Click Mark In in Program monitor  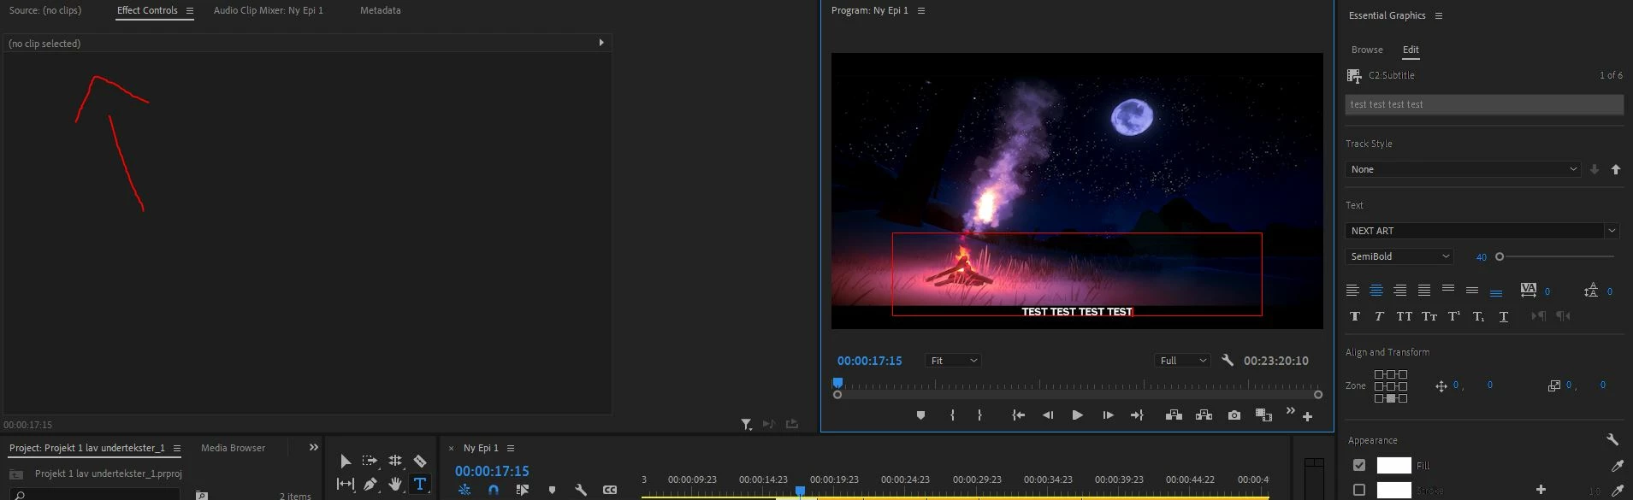[x=952, y=415]
